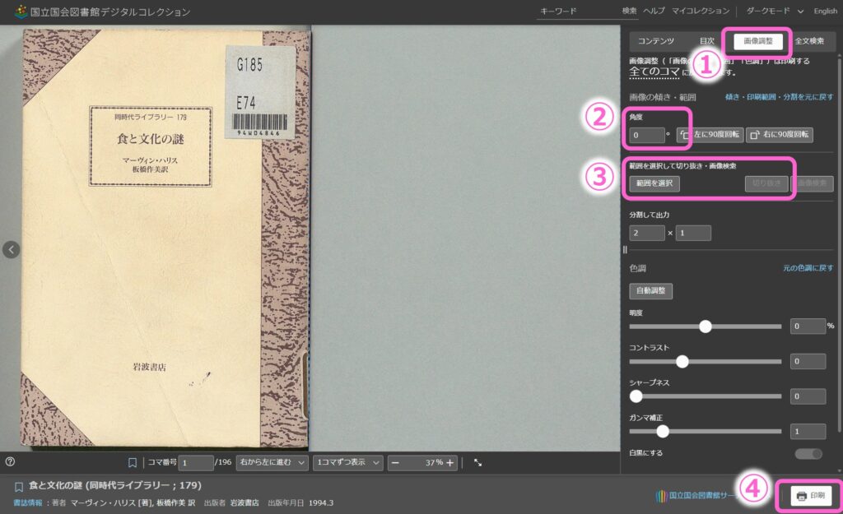843x514 pixels.
Task: Rotate image right with 右に90度回転
Action: pyautogui.click(x=779, y=135)
